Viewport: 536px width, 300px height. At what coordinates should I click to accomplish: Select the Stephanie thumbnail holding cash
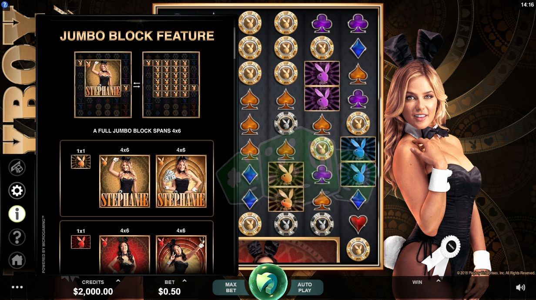click(x=181, y=181)
